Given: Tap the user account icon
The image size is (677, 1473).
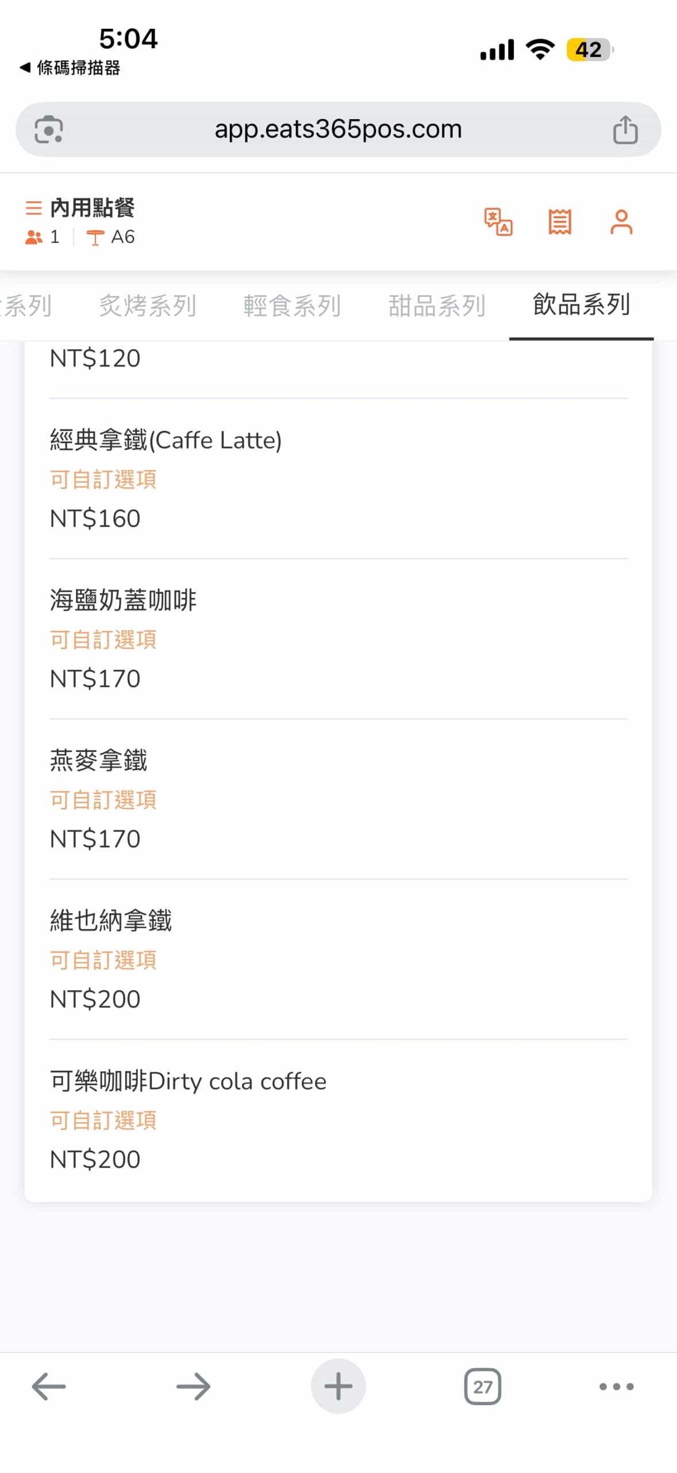Looking at the screenshot, I should (621, 222).
